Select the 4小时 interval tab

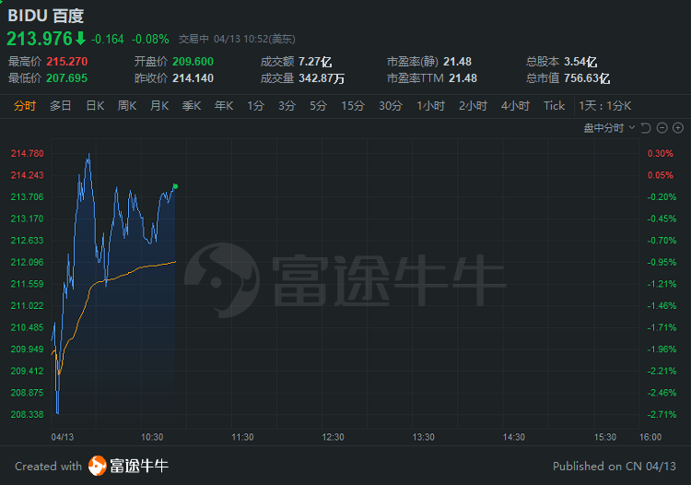pos(515,106)
